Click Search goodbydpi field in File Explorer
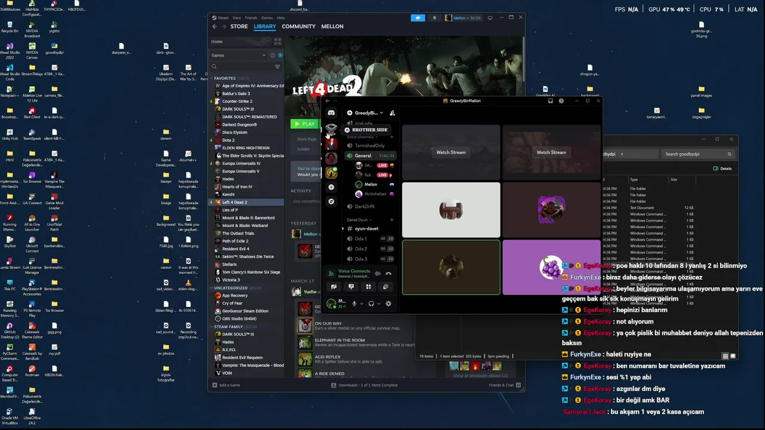765x430 pixels. click(696, 154)
